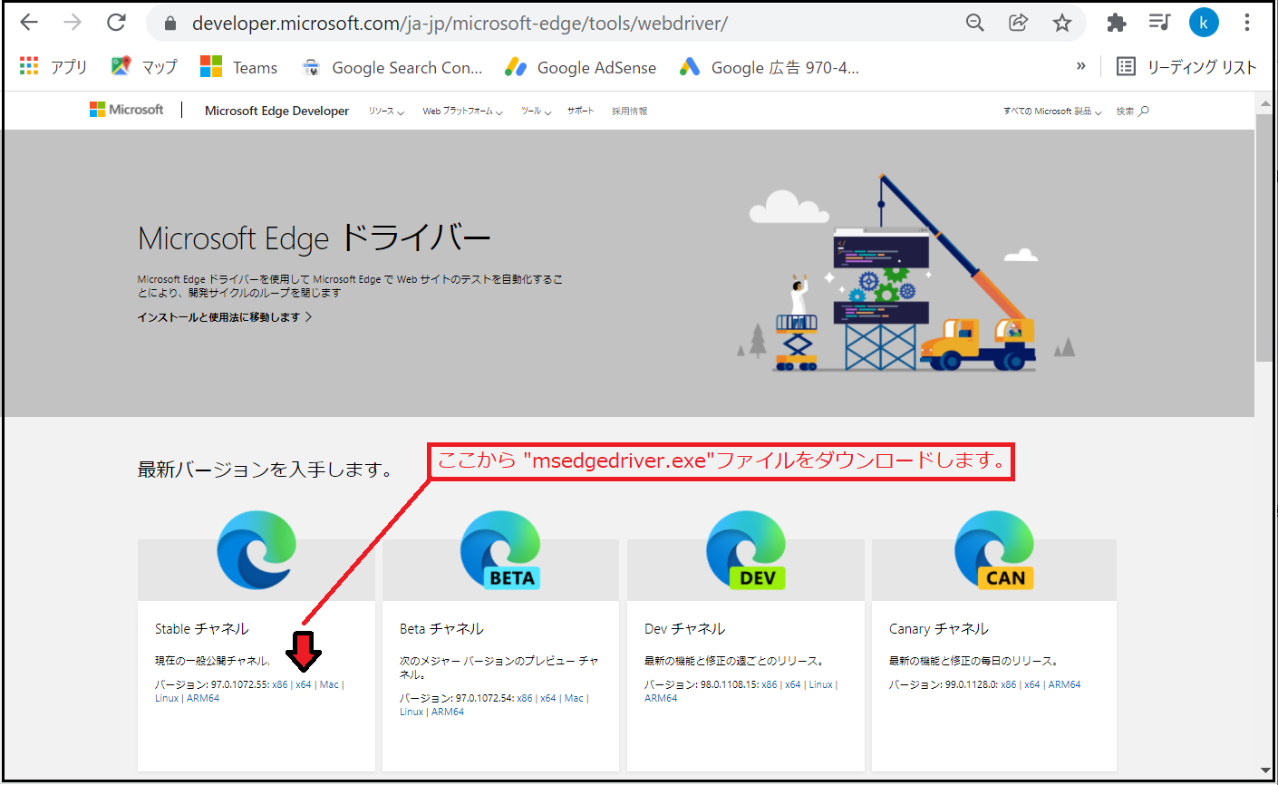The height and width of the screenshot is (785, 1278).
Task: Open the マップ bookmark
Action: tap(144, 67)
